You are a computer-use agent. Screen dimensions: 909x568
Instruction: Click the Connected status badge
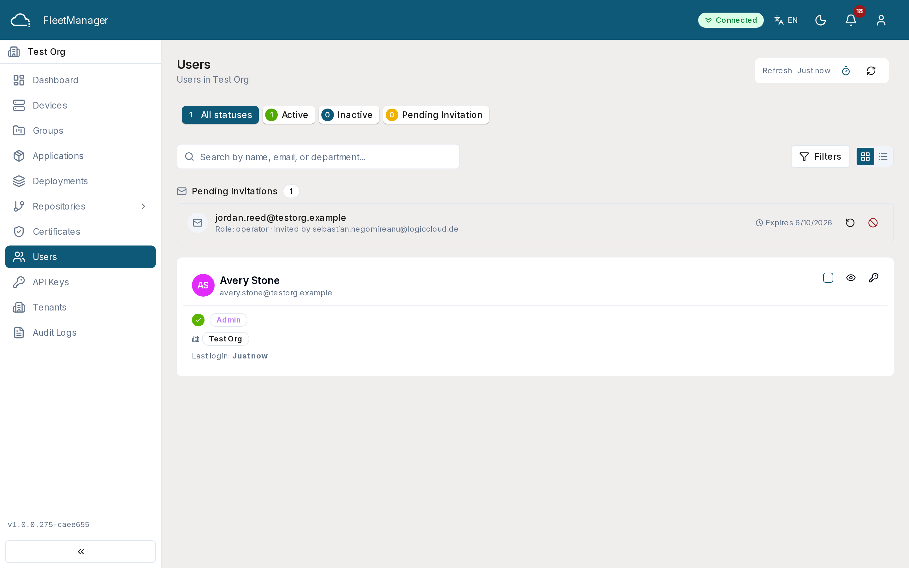731,20
